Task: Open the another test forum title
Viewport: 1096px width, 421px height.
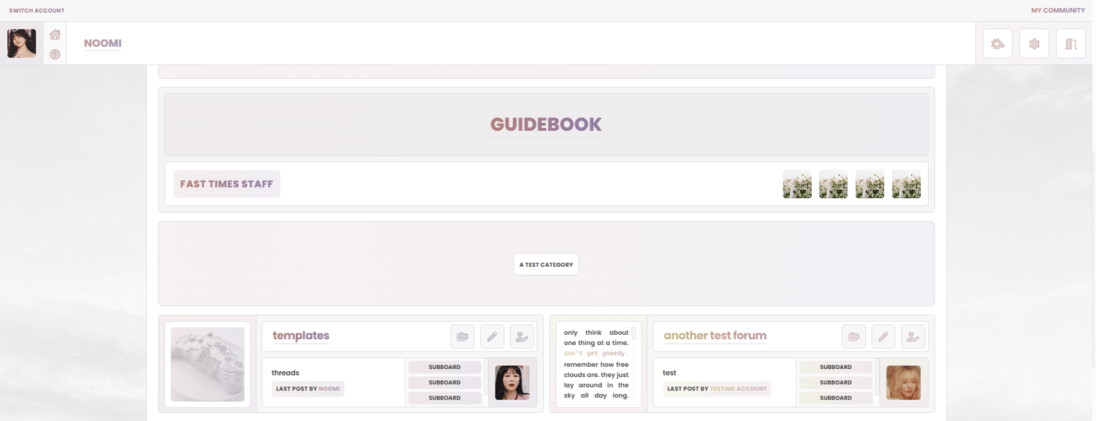Action: tap(715, 335)
